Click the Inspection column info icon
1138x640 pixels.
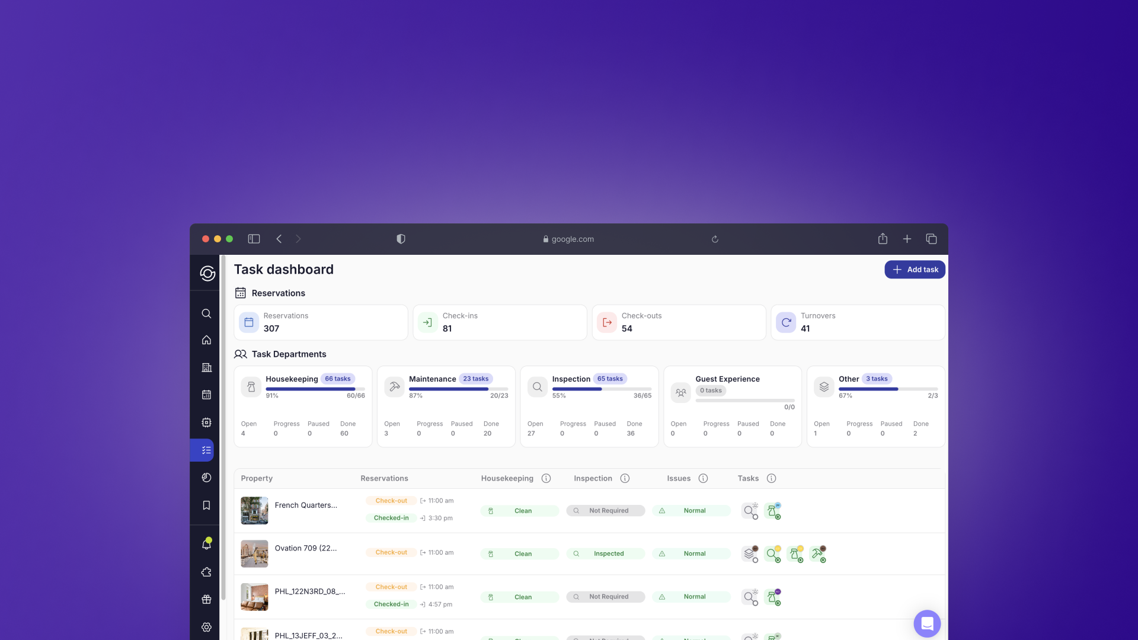pyautogui.click(x=625, y=478)
